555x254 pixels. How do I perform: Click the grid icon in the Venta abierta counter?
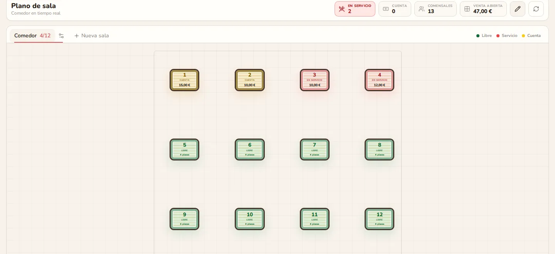click(467, 9)
